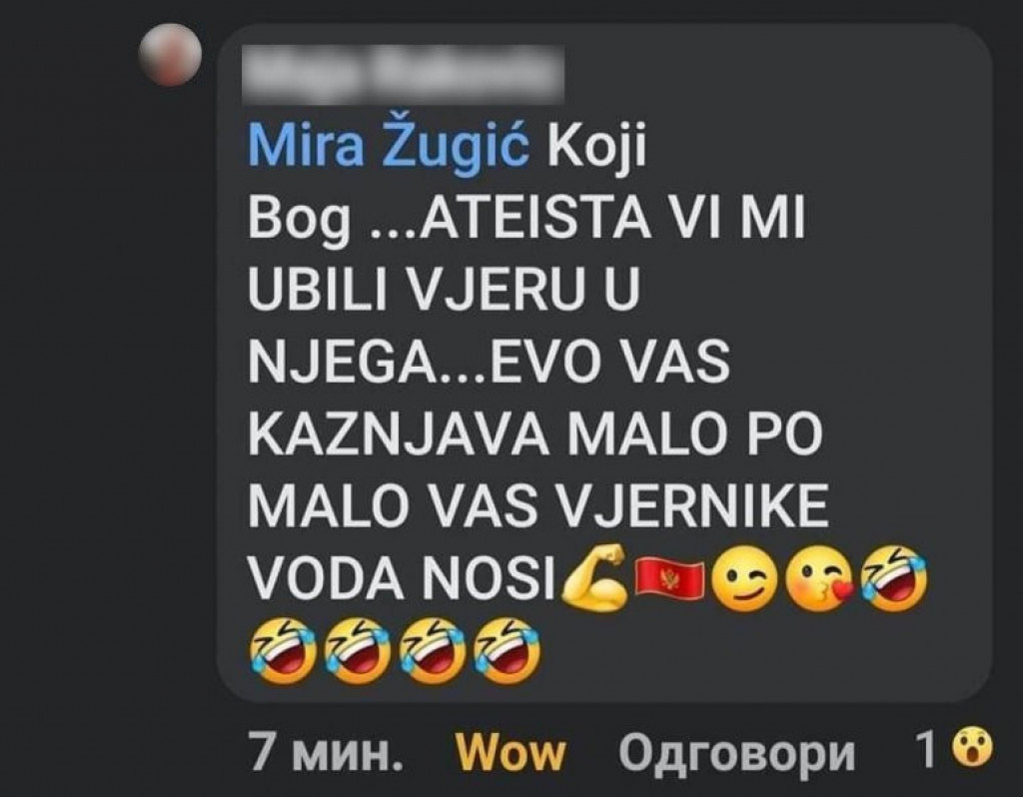Click the flexed biceps emoji

pyautogui.click(x=593, y=578)
